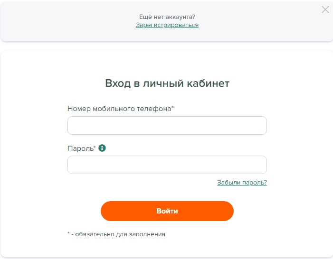Click the Номер мобильного телефона label
Screen dimensions: 333x259
point(120,109)
